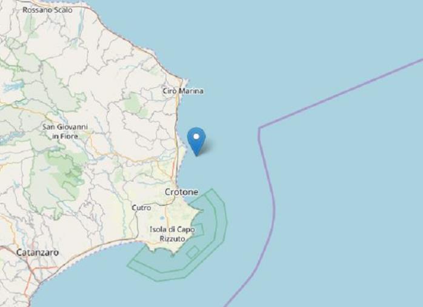Click the small blue pond near Cutro
423x307 pixels.
tap(162, 218)
